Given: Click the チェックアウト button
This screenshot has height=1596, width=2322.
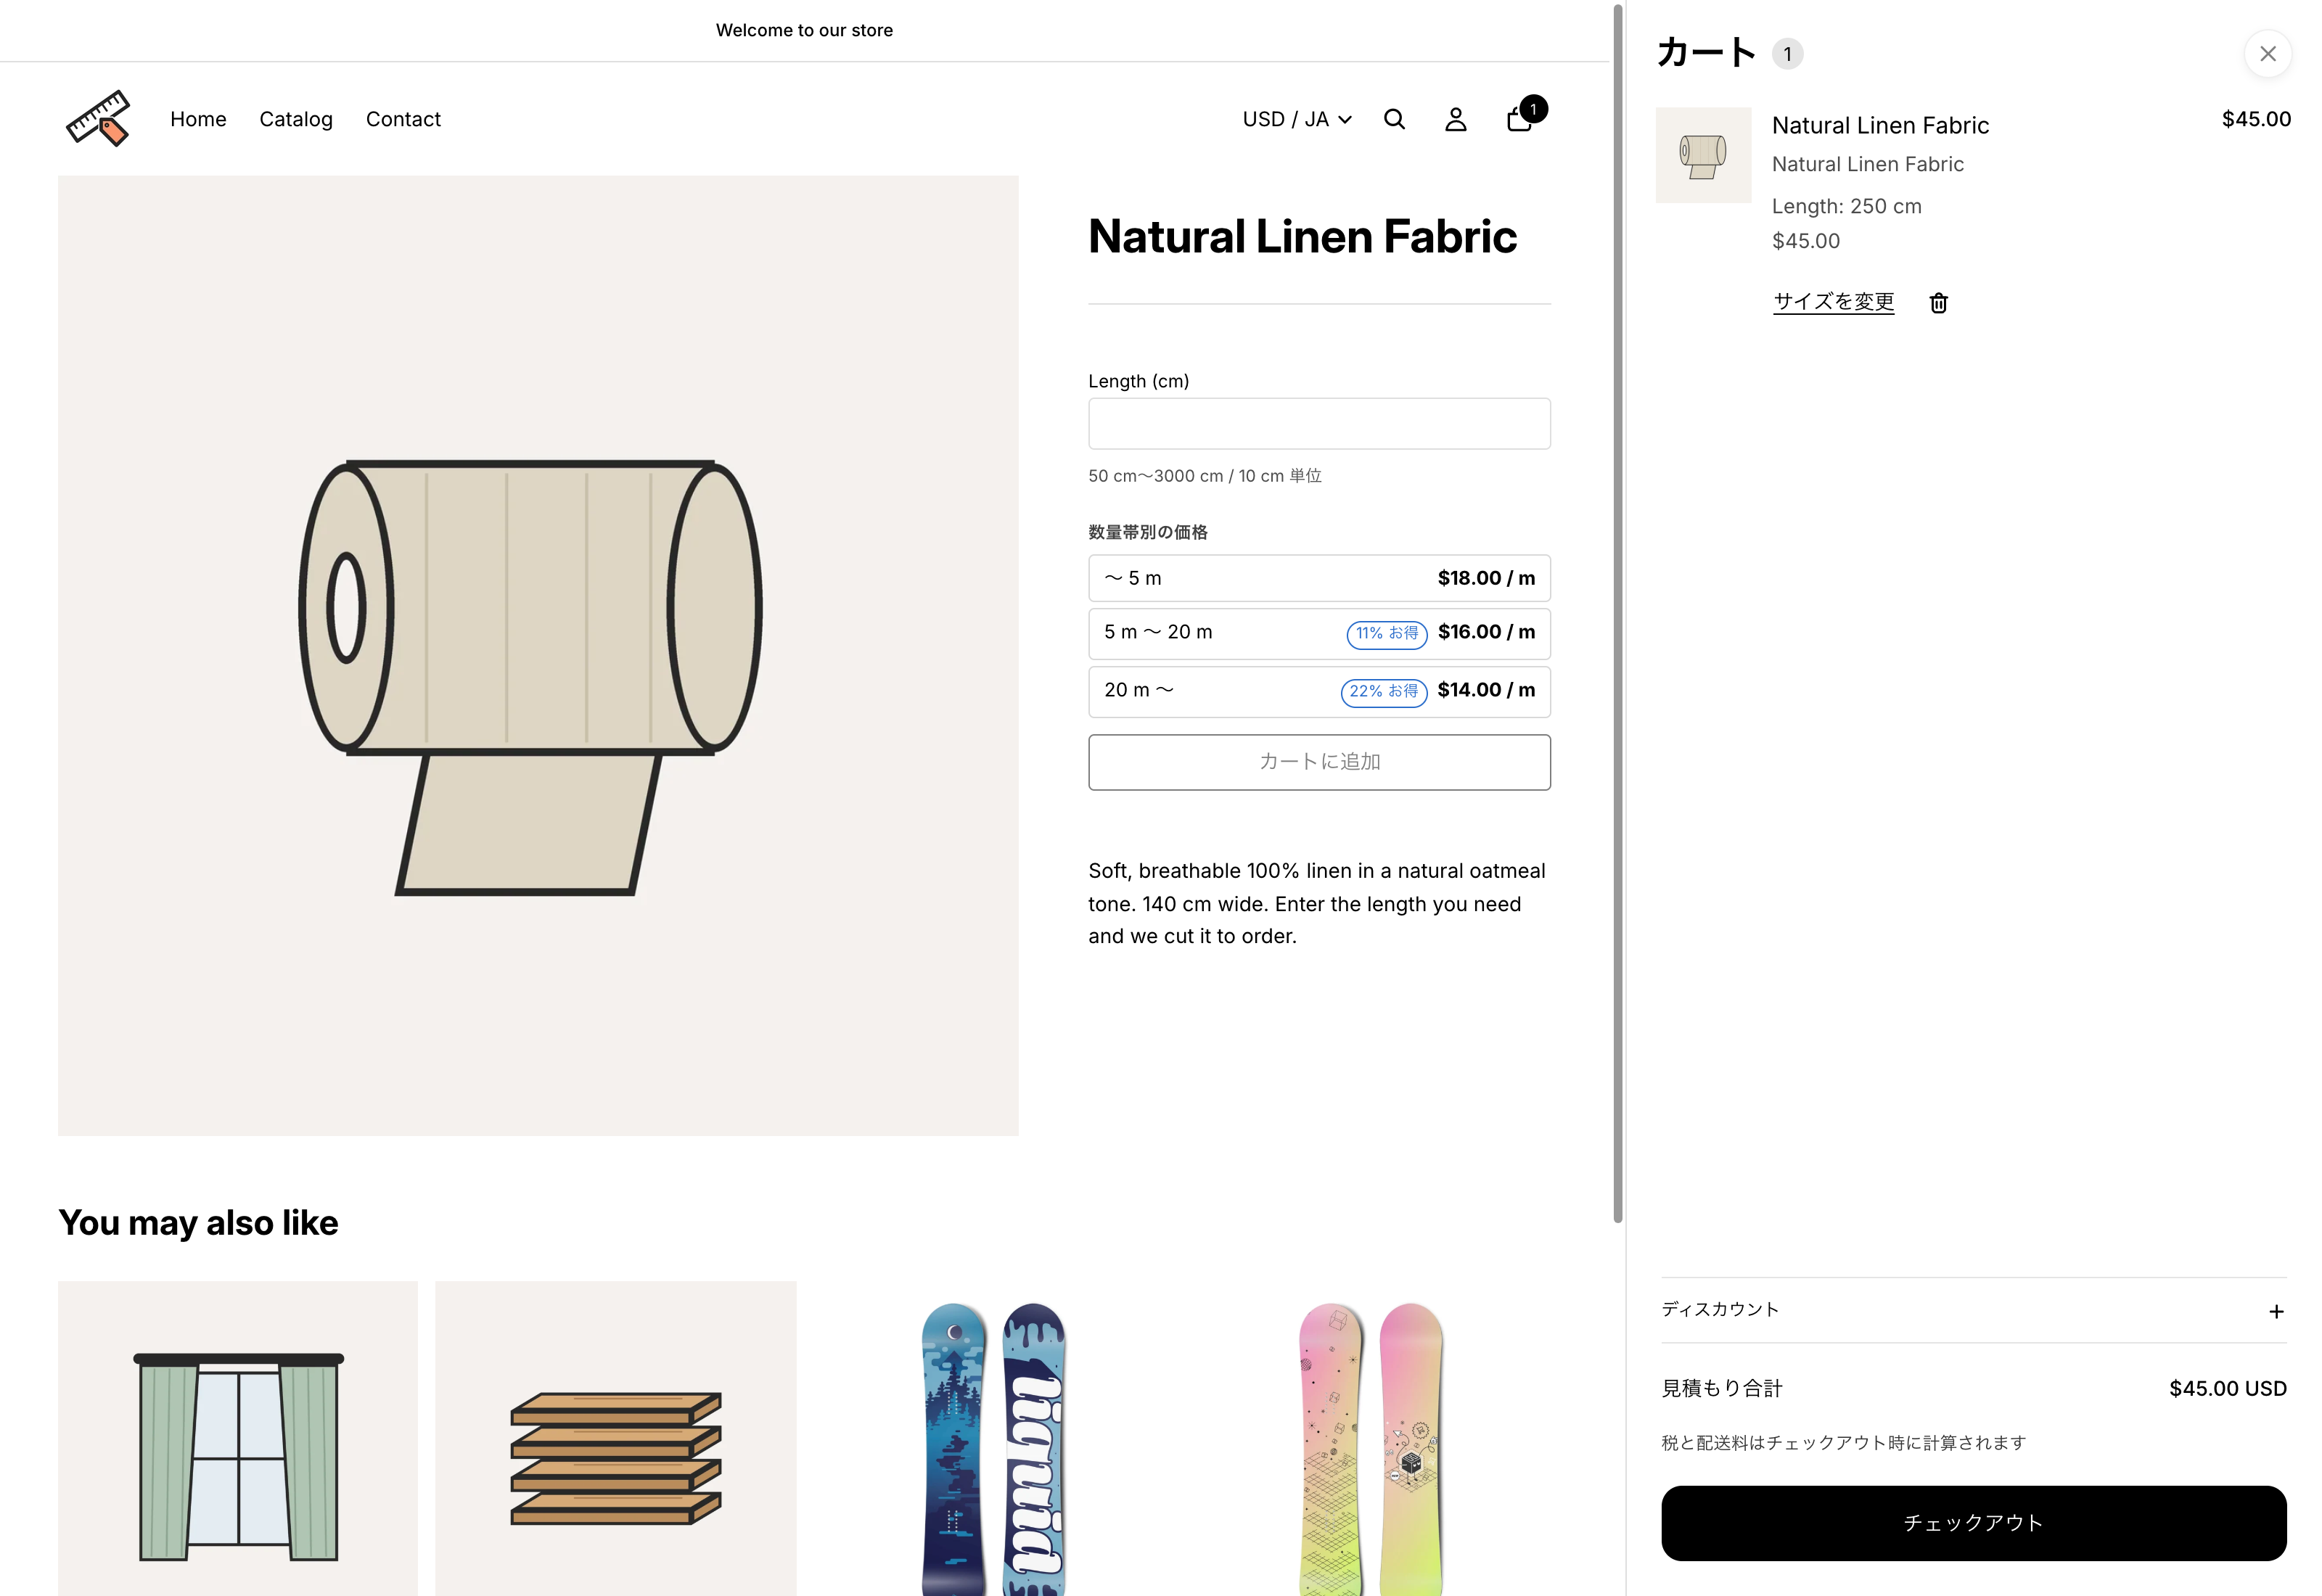Looking at the screenshot, I should [x=1973, y=1523].
